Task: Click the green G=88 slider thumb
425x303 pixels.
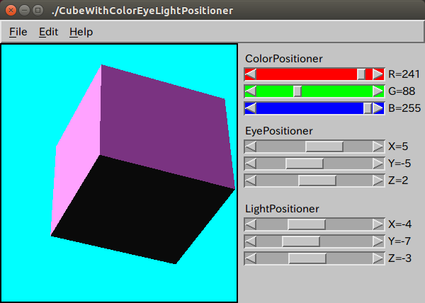Action: point(297,91)
